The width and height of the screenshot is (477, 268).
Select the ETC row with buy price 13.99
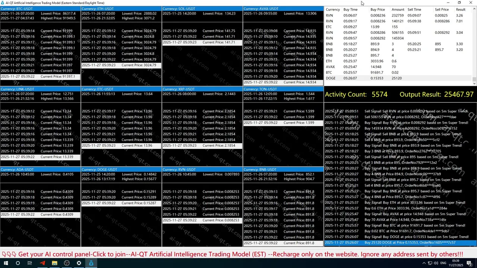coord(398,27)
